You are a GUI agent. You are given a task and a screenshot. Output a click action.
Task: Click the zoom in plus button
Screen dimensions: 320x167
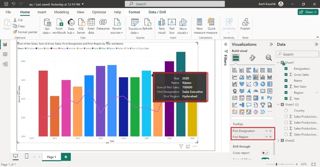pyautogui.click(x=296, y=164)
